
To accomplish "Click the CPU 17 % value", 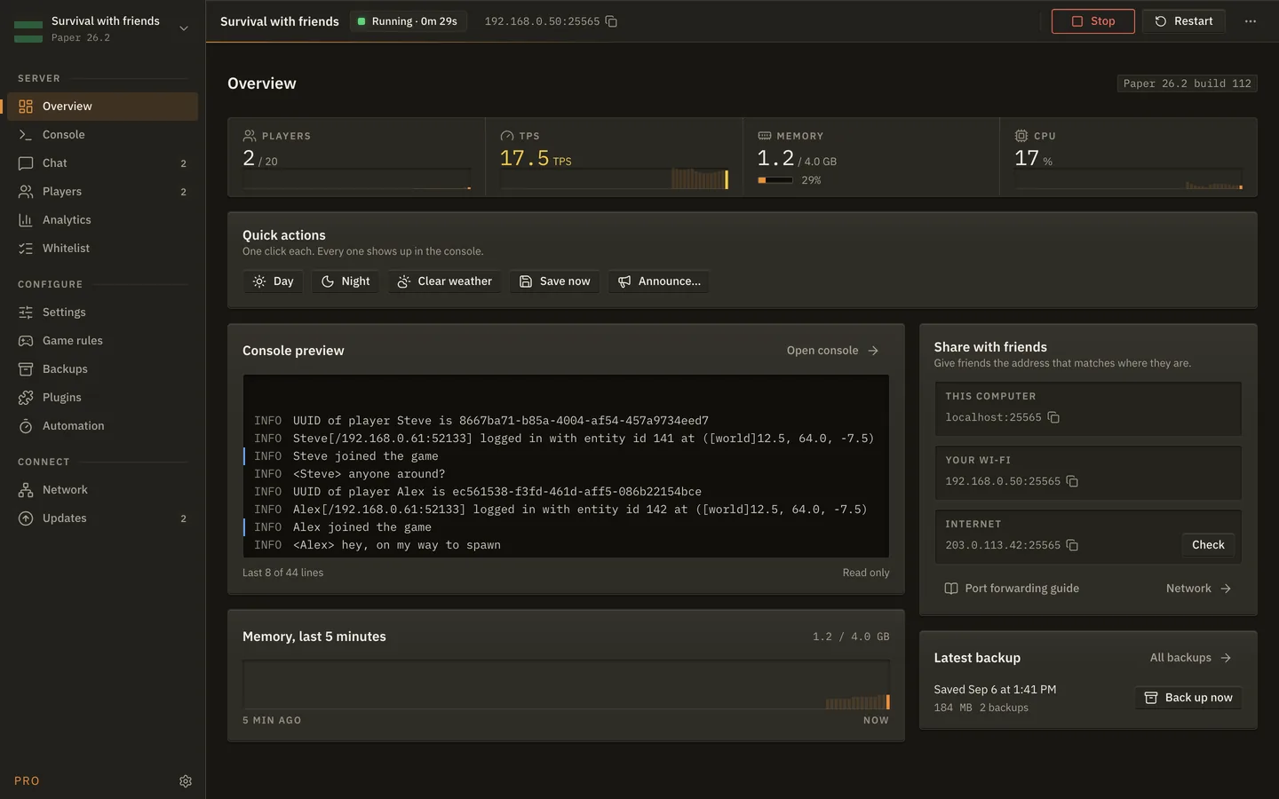I will click(x=1033, y=158).
